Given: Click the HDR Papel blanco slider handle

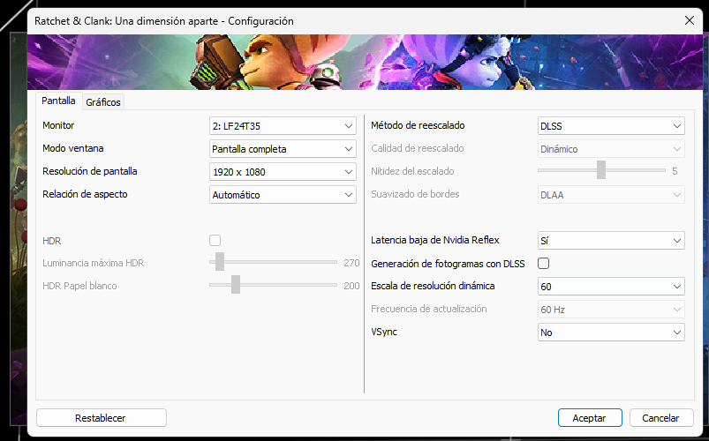Looking at the screenshot, I should 236,285.
